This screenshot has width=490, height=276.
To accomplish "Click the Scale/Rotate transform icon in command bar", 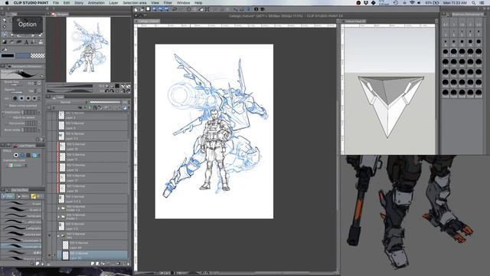I will pos(207,9).
